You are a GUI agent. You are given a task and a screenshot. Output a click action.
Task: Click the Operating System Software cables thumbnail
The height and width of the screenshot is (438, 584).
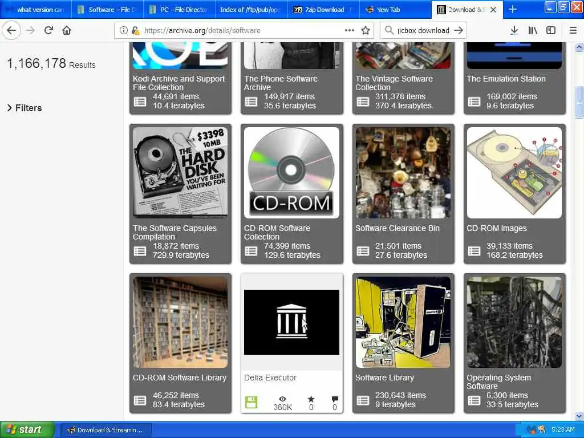click(514, 322)
